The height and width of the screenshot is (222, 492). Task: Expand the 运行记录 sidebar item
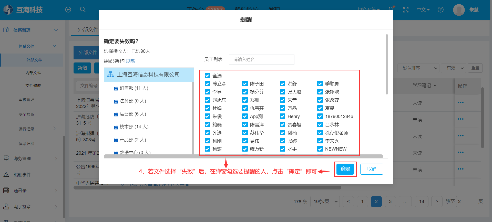coord(55,129)
